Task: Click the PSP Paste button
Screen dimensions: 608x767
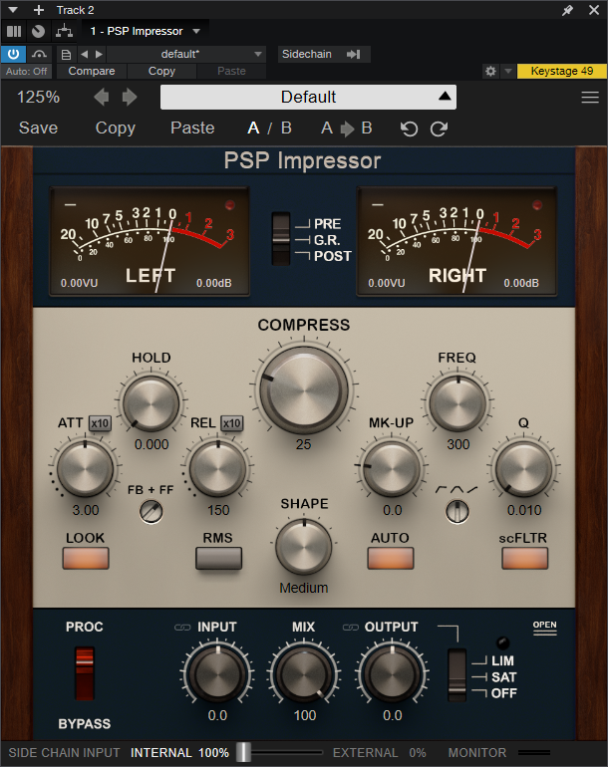Action: pos(192,128)
